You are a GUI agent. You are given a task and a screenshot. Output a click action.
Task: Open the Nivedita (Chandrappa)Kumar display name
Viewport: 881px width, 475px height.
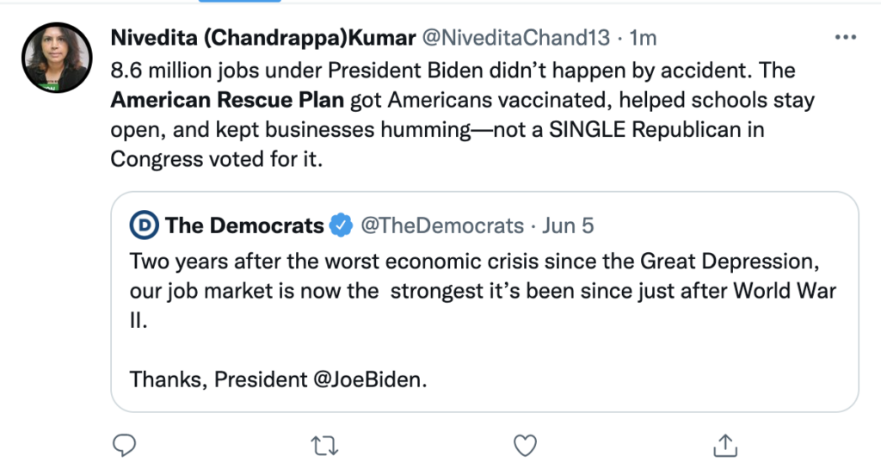coord(264,38)
